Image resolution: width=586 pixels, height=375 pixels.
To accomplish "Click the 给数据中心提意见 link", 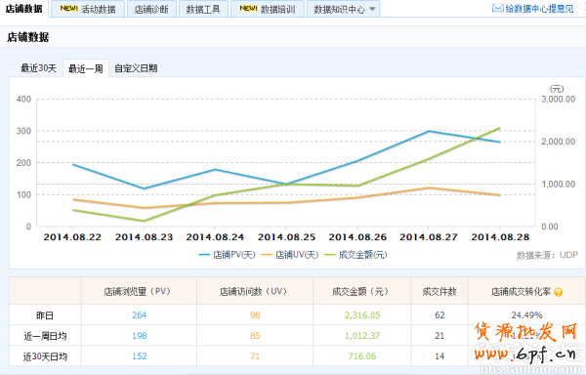I will 539,9.
